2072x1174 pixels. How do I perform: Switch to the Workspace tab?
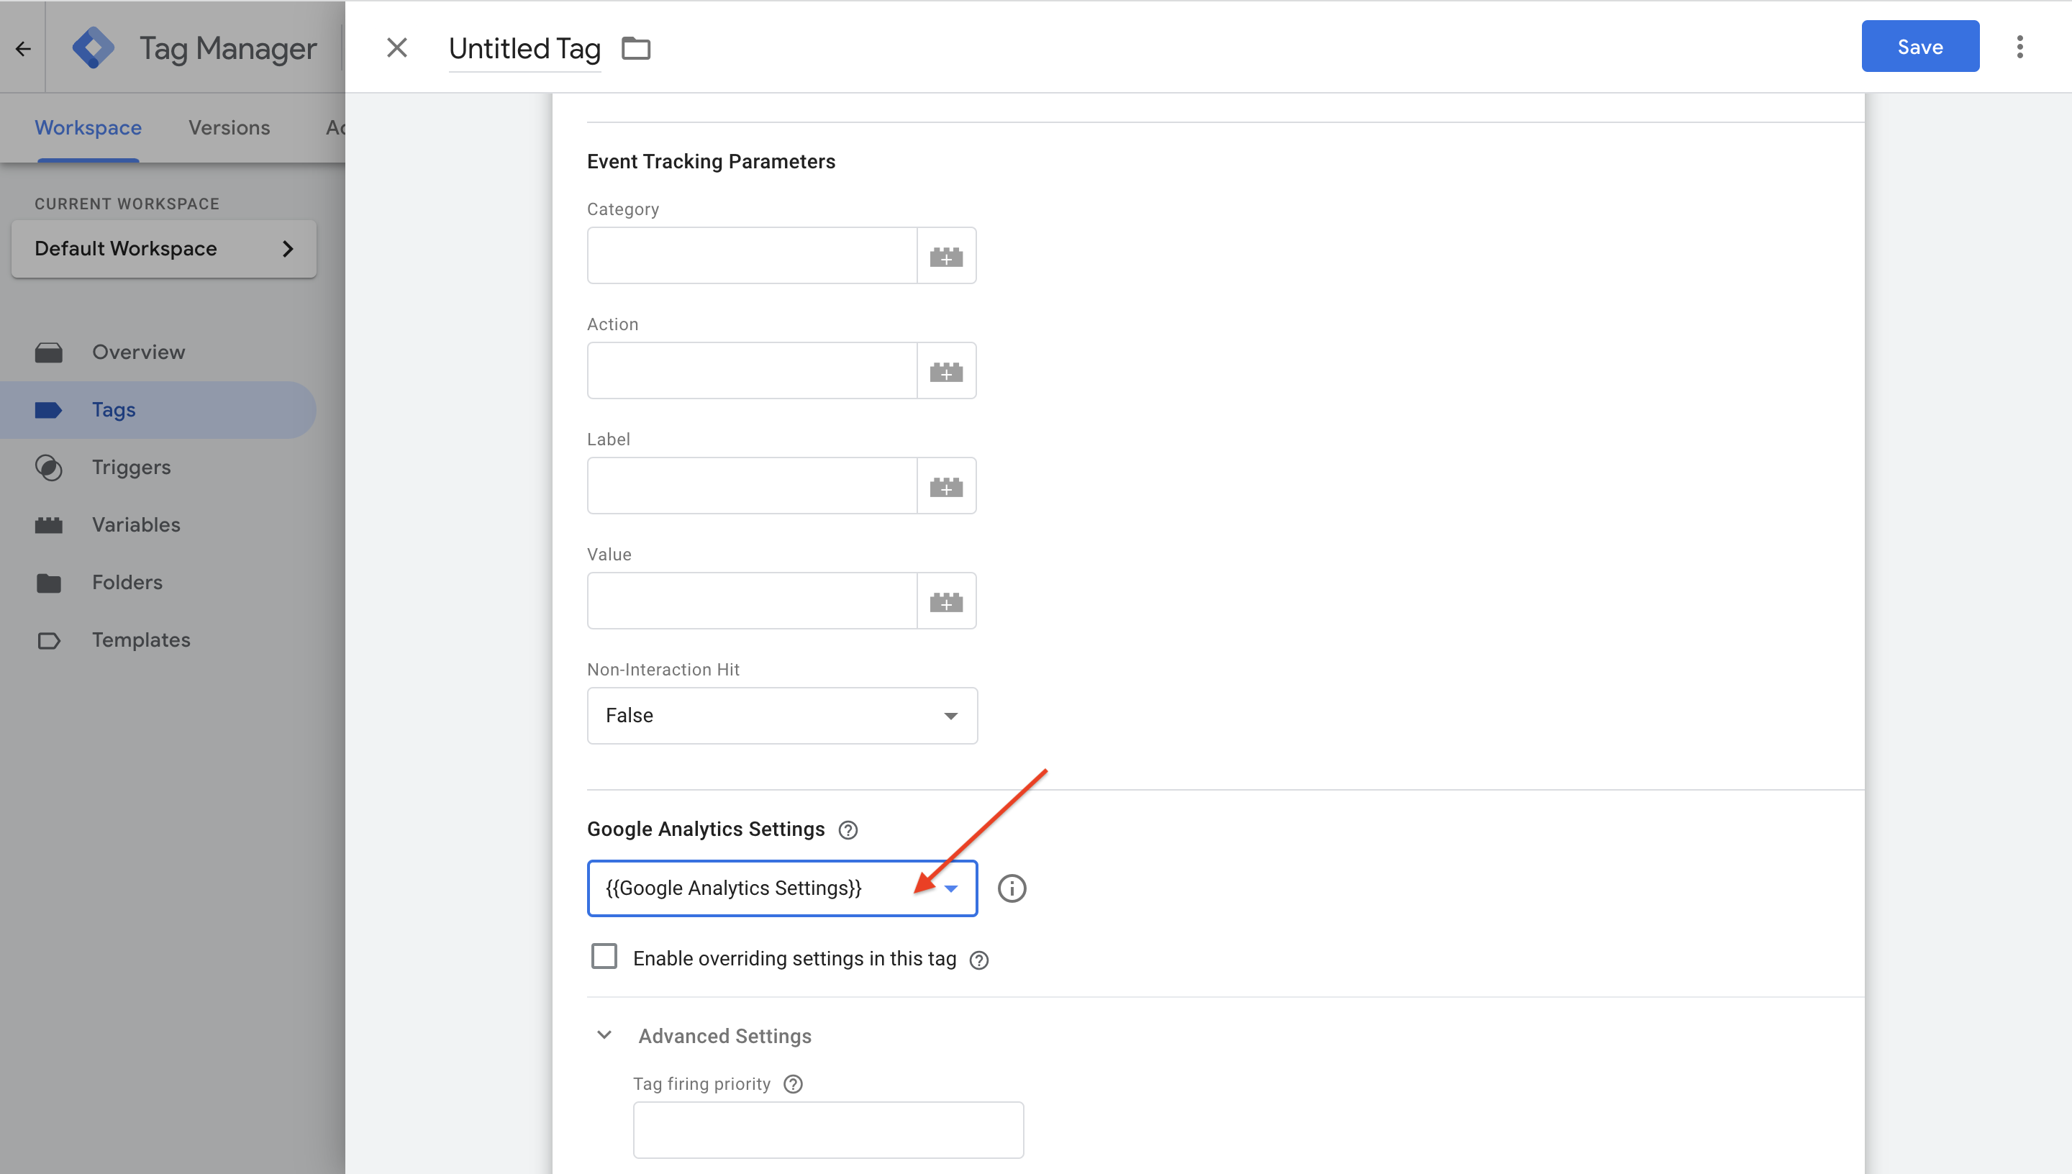click(x=87, y=127)
